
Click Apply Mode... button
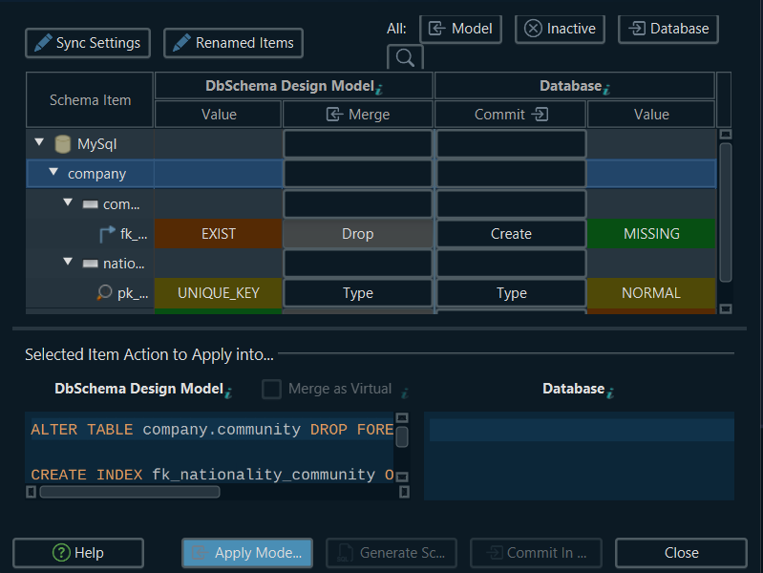(247, 553)
